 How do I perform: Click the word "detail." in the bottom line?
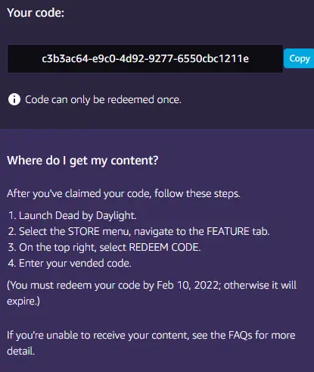pos(20,351)
